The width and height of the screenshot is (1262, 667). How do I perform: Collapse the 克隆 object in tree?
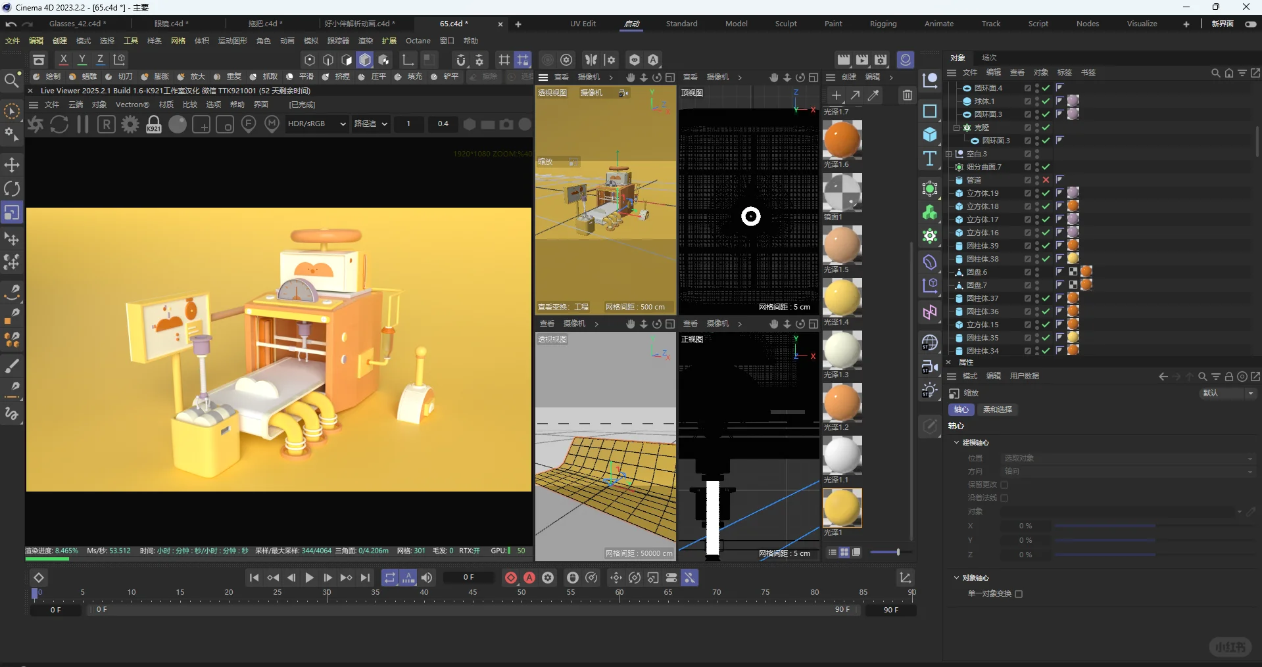tap(956, 127)
